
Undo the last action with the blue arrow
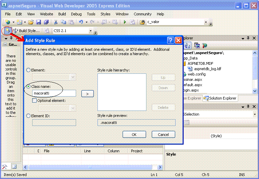[x=81, y=22]
